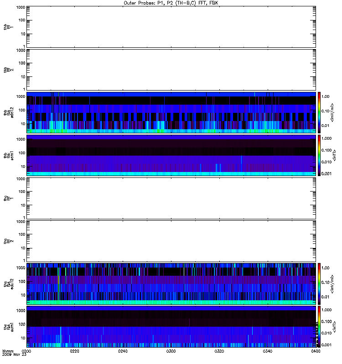Click the "2009 Nov 23" date label

[14, 354]
